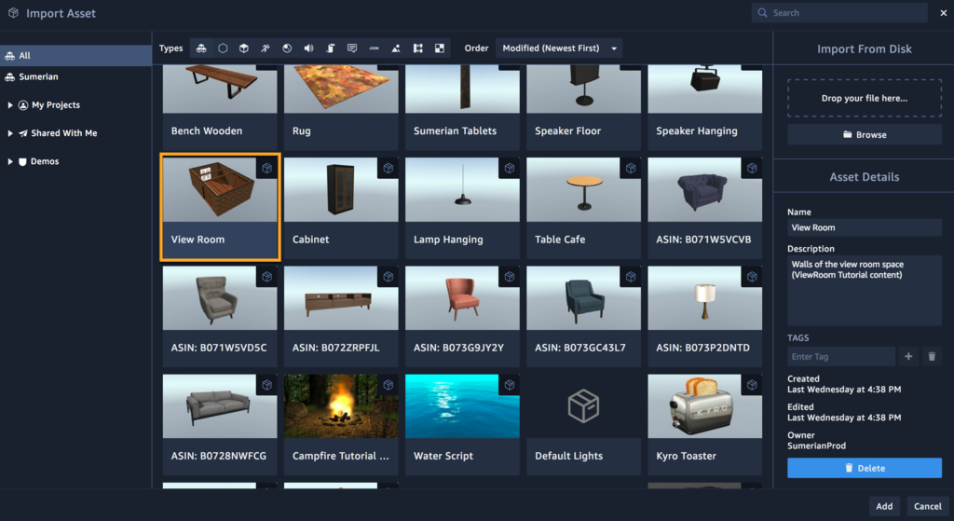Filter by material sphere icon
Screen dimensions: 954x521
(x=287, y=48)
